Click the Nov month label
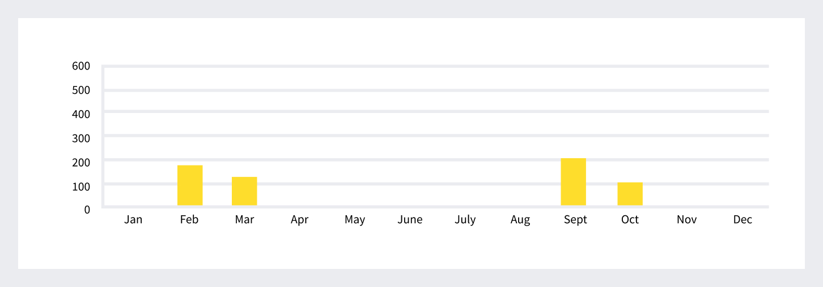823x287 pixels. [x=686, y=220]
